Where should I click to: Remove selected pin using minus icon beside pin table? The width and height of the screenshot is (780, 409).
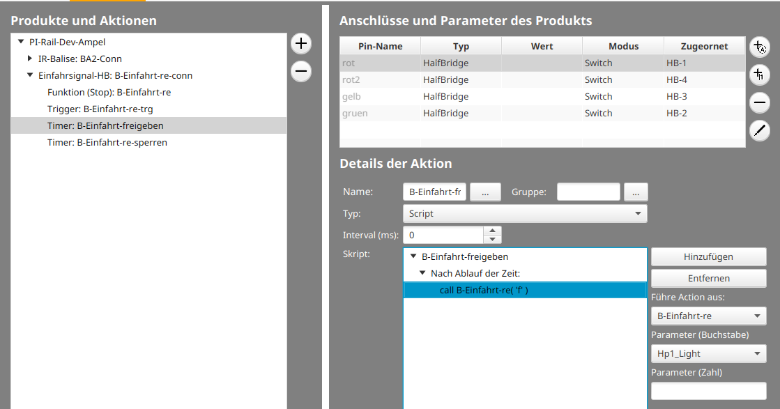pyautogui.click(x=760, y=102)
